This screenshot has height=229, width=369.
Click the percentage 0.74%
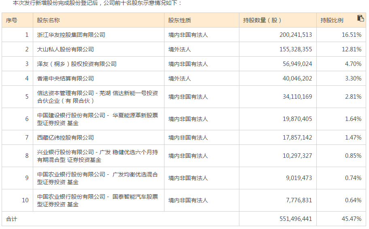(353, 178)
